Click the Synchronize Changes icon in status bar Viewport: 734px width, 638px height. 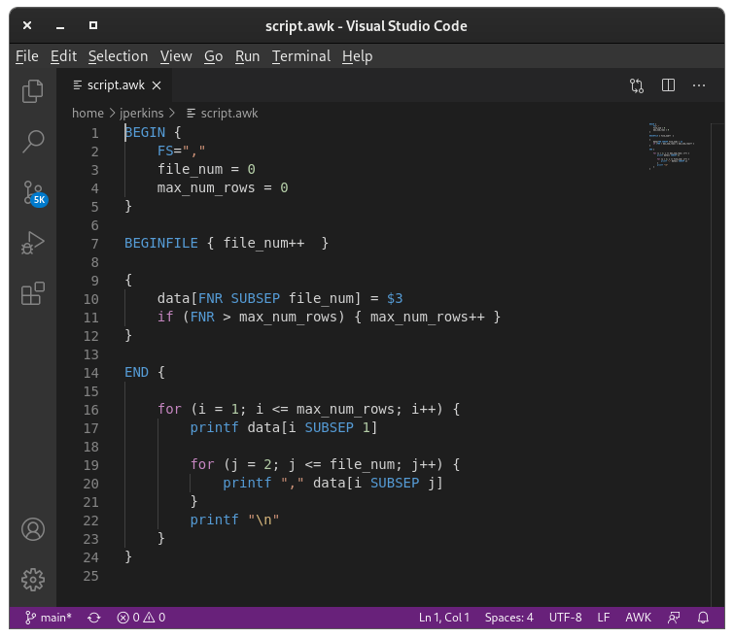(x=94, y=618)
